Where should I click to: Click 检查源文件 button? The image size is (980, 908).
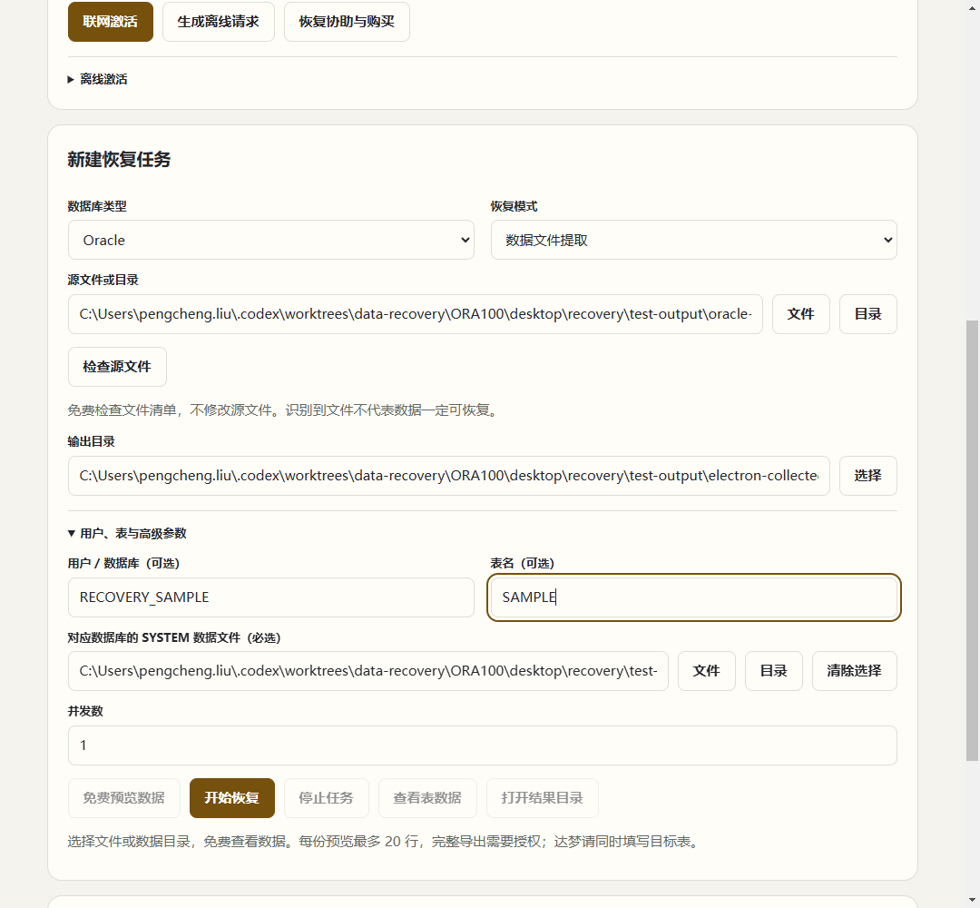117,367
